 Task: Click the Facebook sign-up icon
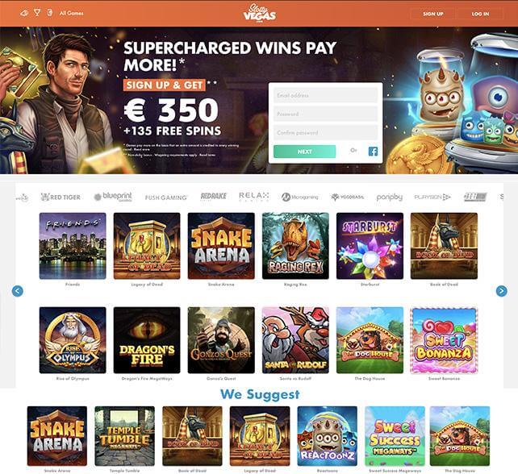pyautogui.click(x=373, y=152)
